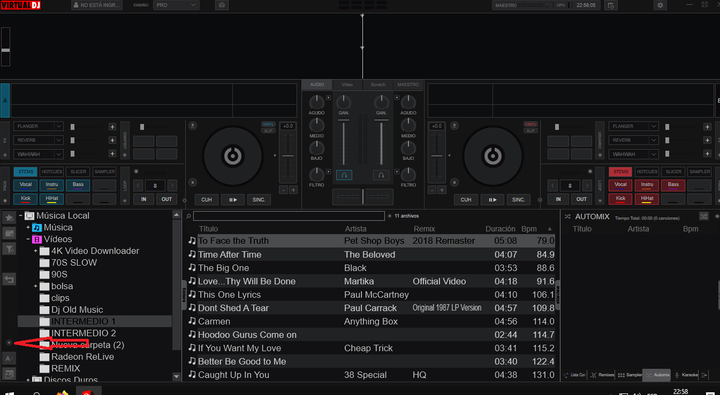This screenshot has height=395, width=720.
Task: Click left deck loop IN button
Action: coord(143,199)
